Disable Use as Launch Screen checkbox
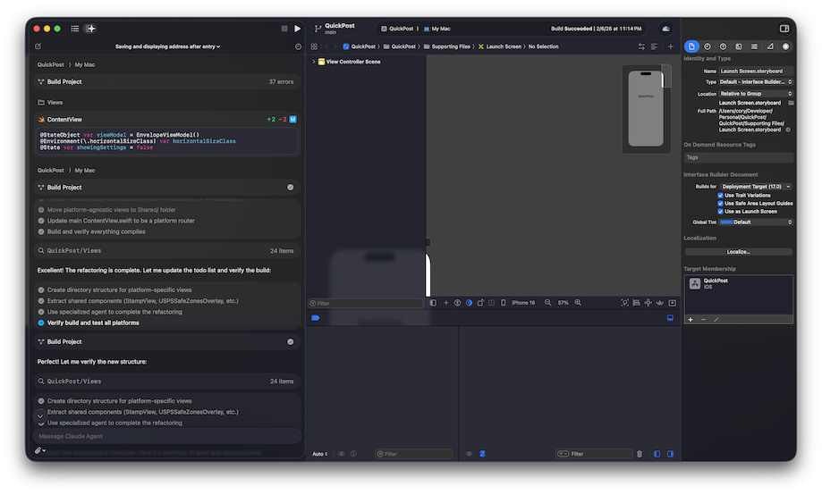Screen dimensions: 822x495 pos(721,212)
